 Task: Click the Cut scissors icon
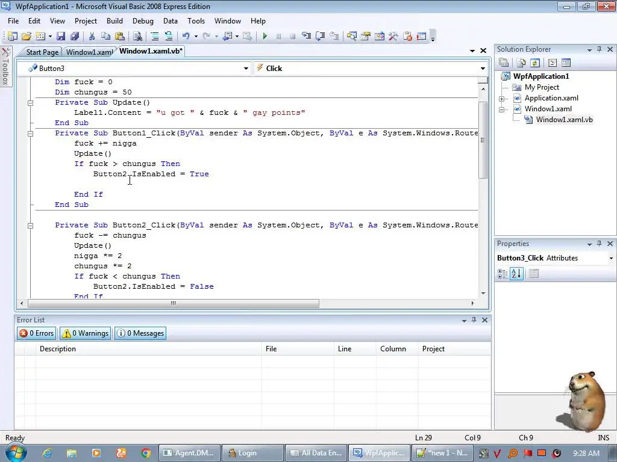[92, 37]
